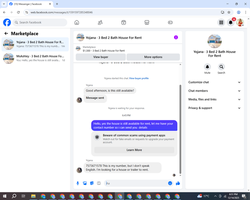Reload the page with browser refresh icon
The height and width of the screenshot is (200, 250).
coord(18,12)
